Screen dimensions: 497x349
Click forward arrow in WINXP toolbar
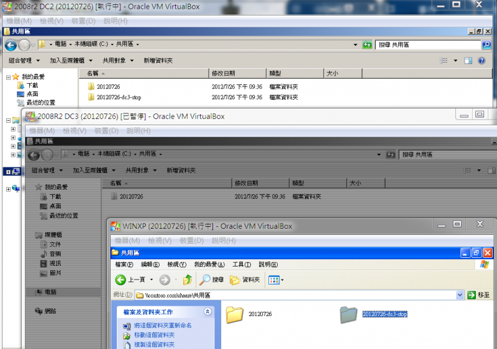[165, 280]
